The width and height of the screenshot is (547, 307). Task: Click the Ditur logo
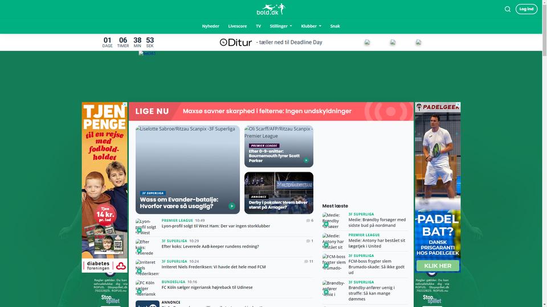(236, 43)
